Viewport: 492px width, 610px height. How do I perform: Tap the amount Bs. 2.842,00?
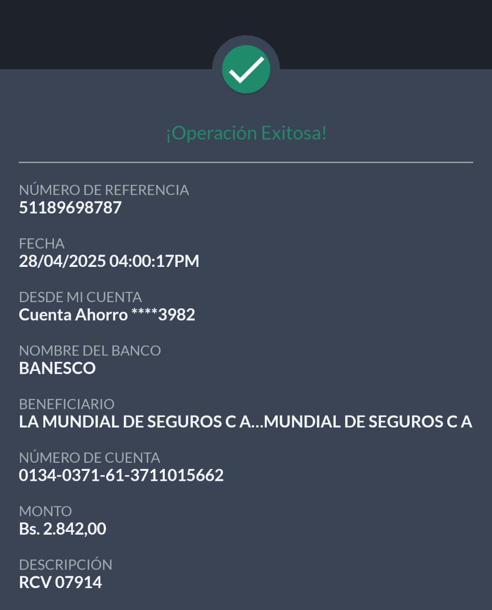62,529
